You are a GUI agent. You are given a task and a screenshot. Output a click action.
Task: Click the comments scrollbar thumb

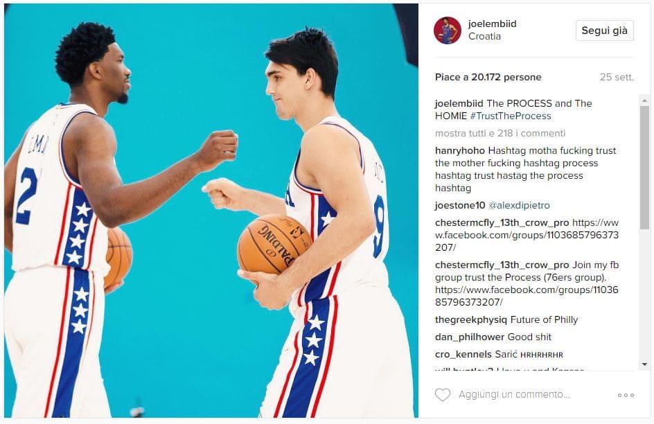point(644,168)
